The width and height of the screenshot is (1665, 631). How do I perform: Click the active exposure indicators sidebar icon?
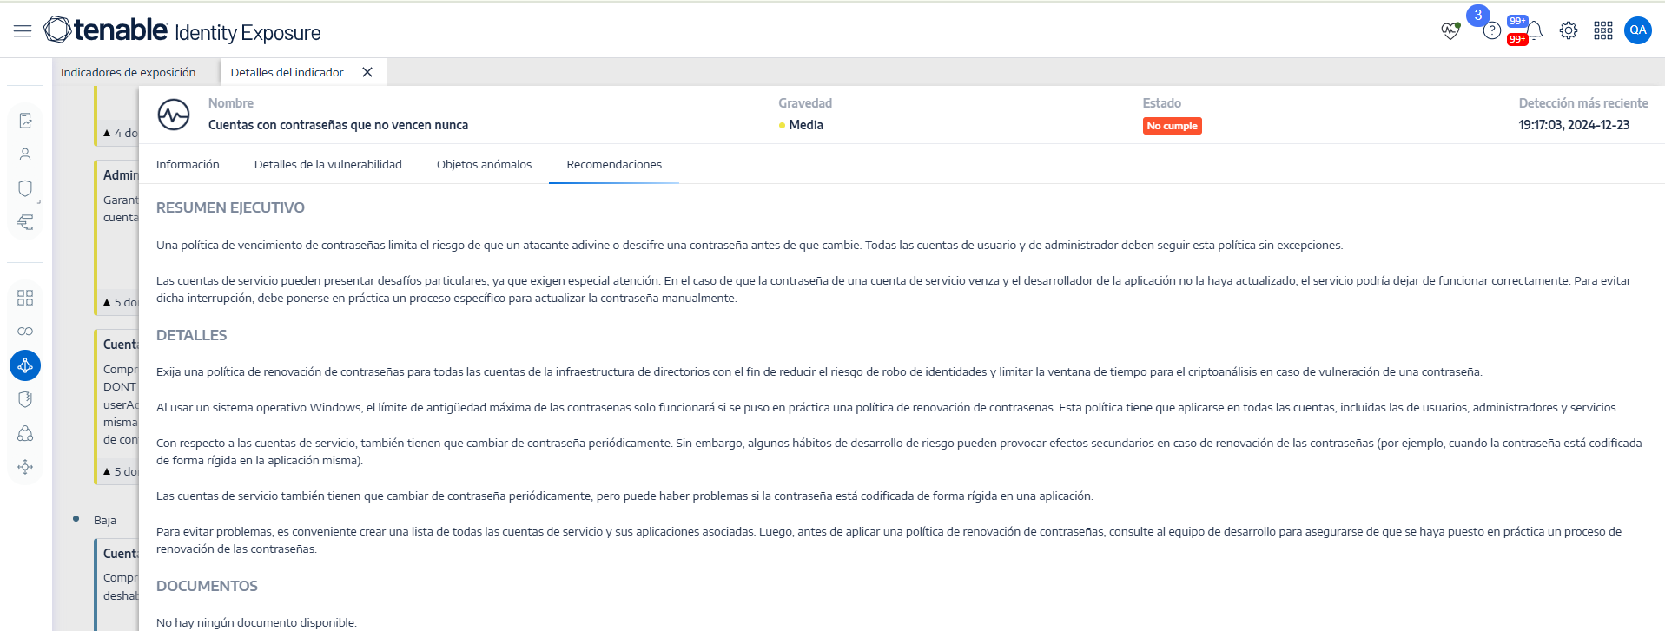pos(25,365)
